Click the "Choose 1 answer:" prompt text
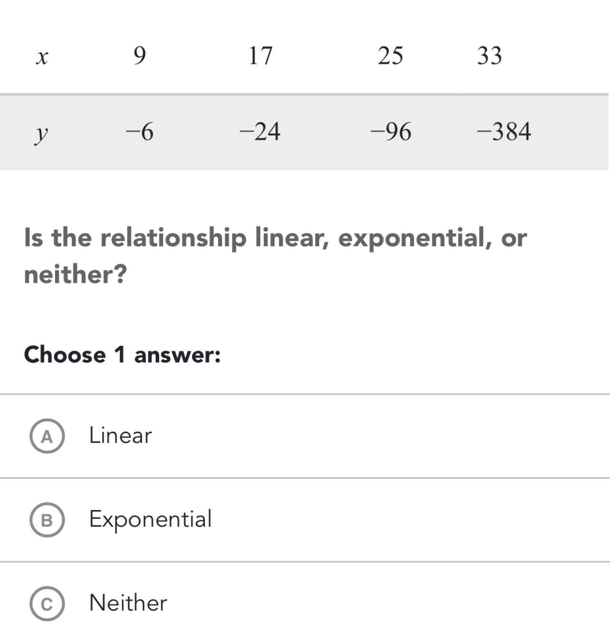610x639 pixels. coord(122,355)
